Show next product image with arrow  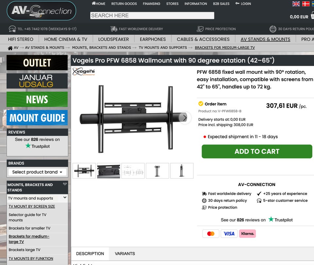[x=184, y=118]
